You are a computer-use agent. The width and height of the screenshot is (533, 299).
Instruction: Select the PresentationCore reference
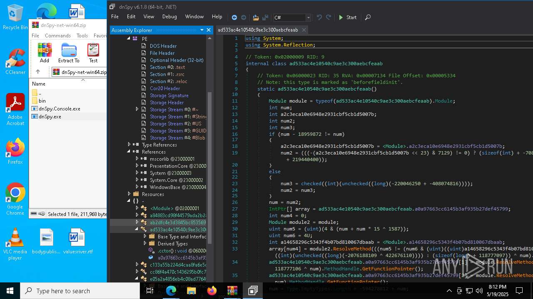pos(178,166)
